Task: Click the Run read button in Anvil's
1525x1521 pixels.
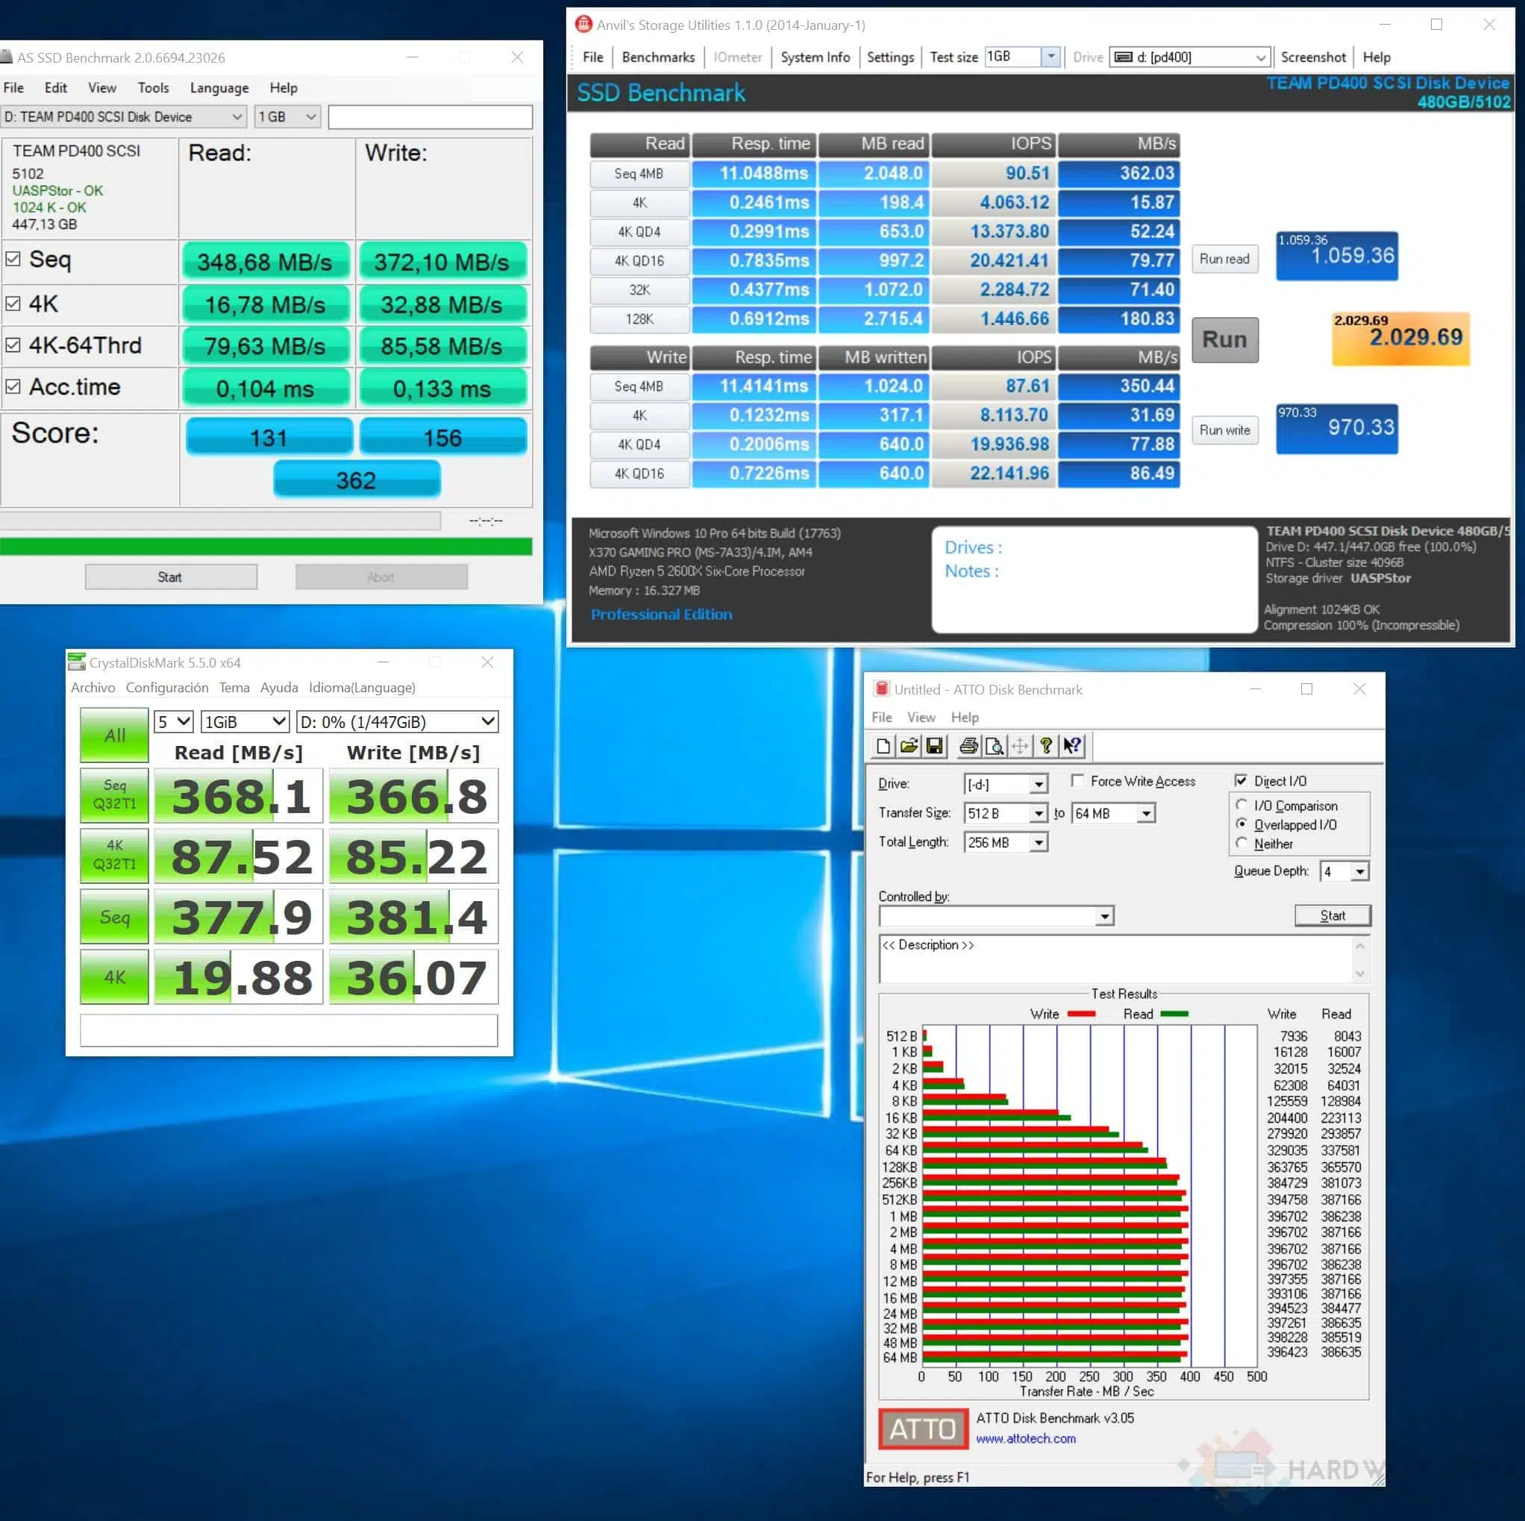Action: pos(1224,259)
